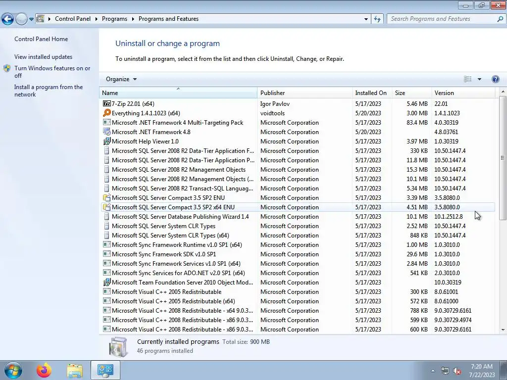The height and width of the screenshot is (380, 507).
Task: Click the Forward navigation arrow
Action: tap(21, 19)
